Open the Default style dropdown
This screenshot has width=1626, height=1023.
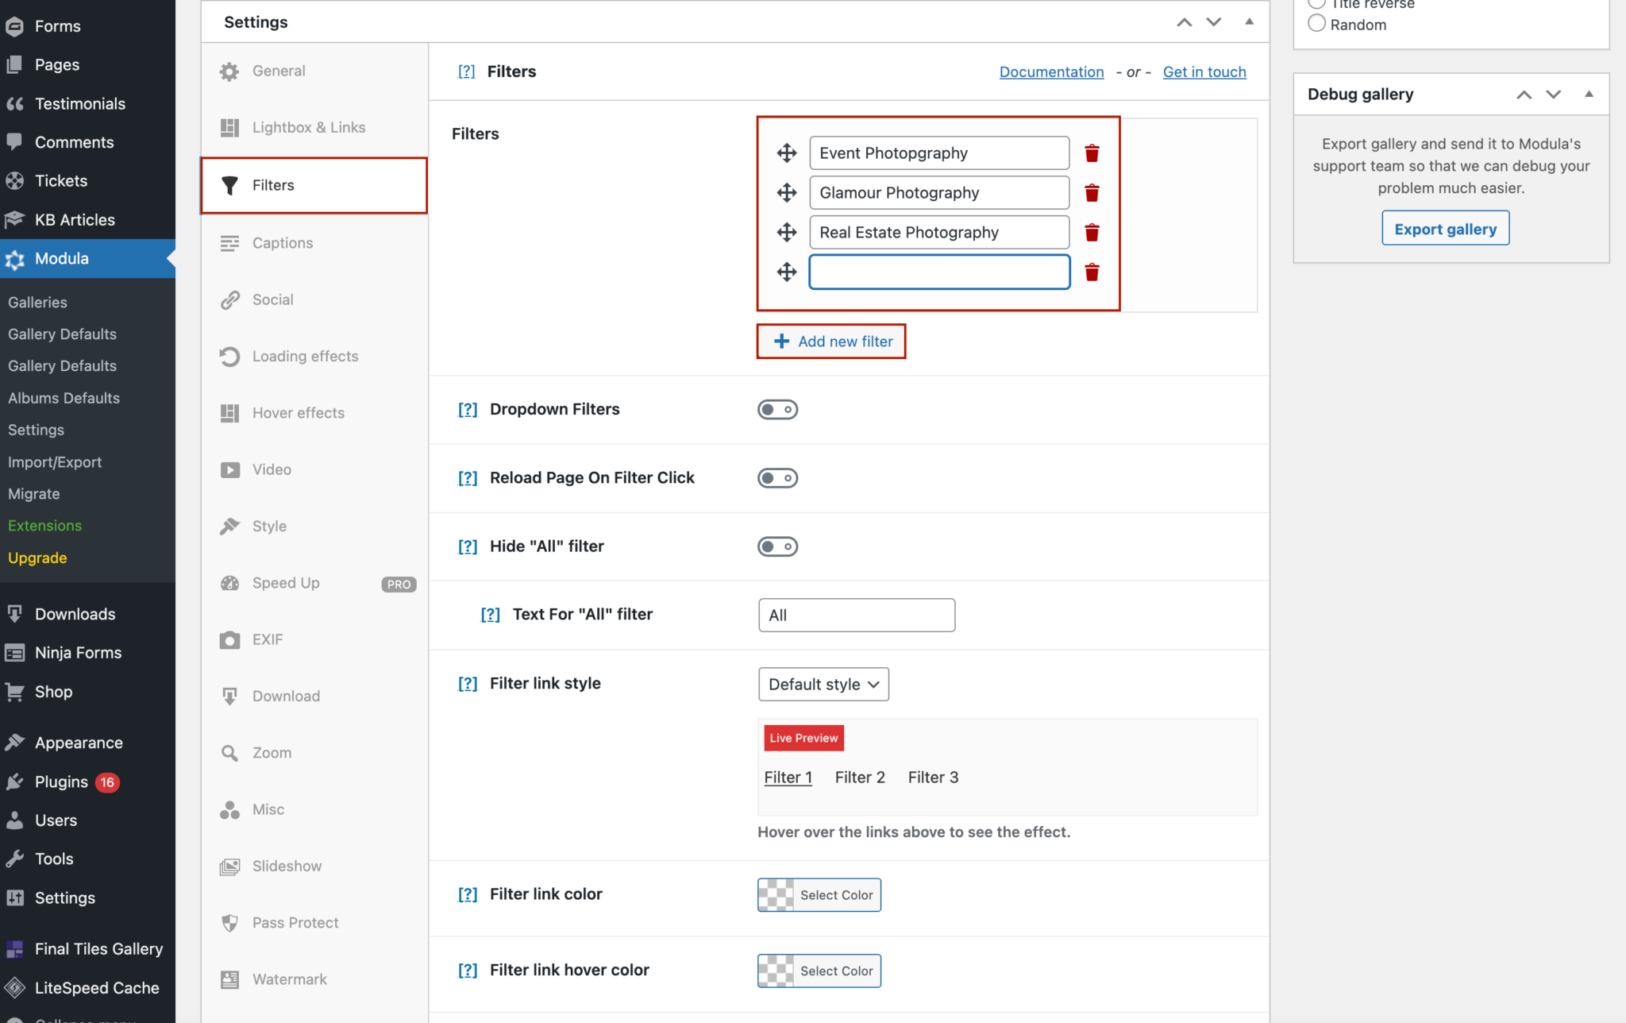[823, 684]
